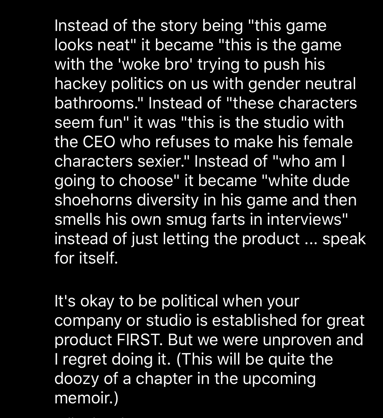383x418 pixels.
Task: Click the final word "memoir.)"
Action: tap(86, 398)
